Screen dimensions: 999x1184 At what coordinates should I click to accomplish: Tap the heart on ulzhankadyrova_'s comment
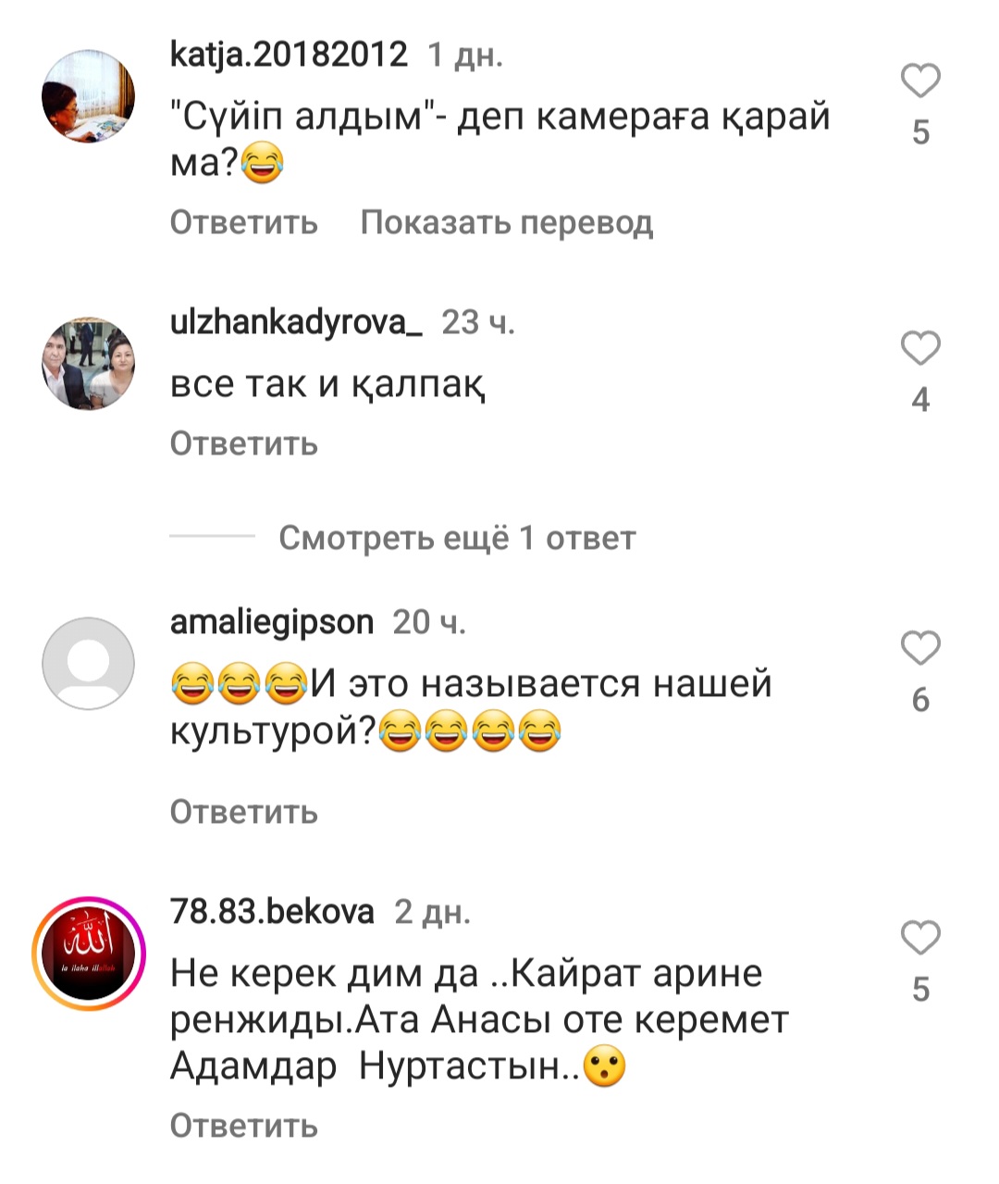920,348
